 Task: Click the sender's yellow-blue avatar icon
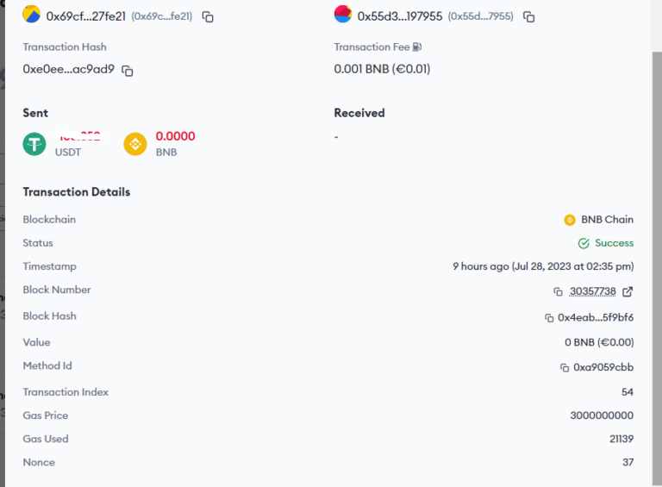[x=32, y=15]
